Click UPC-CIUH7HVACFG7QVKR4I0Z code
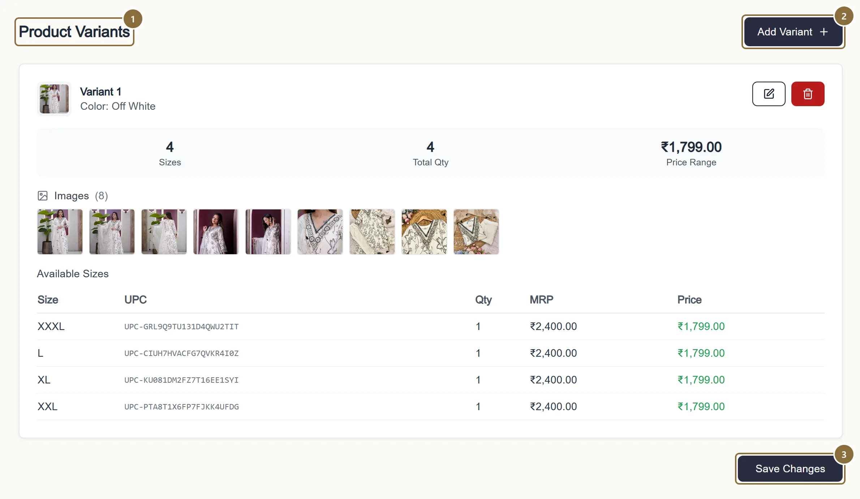Image resolution: width=860 pixels, height=499 pixels. [181, 353]
